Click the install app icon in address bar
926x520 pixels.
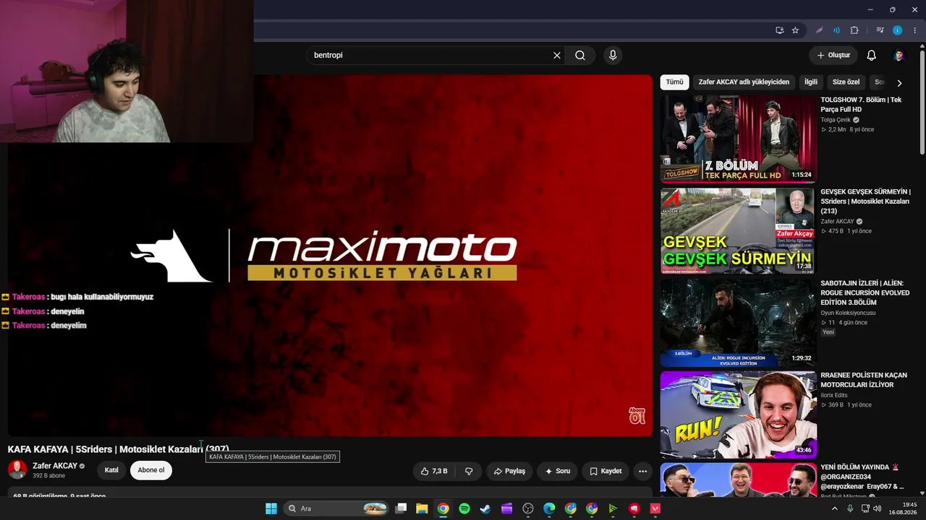point(779,30)
